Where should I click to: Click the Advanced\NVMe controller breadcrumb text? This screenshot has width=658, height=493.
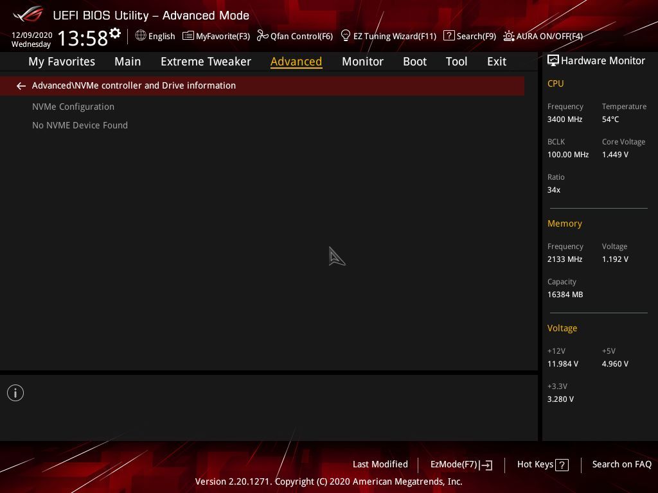click(134, 85)
